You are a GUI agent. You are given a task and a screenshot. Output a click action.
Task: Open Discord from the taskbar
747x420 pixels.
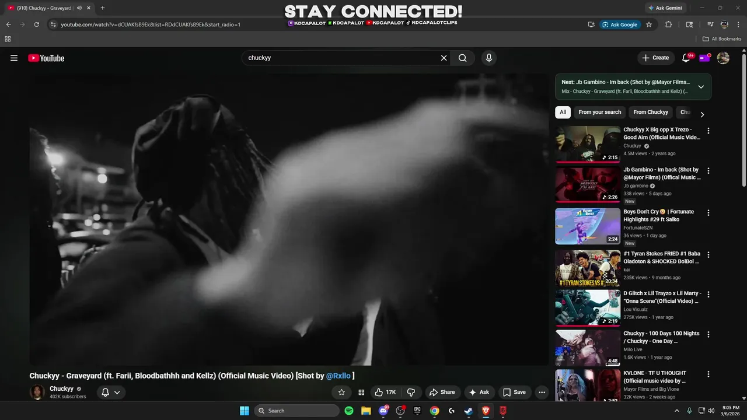coord(383,411)
